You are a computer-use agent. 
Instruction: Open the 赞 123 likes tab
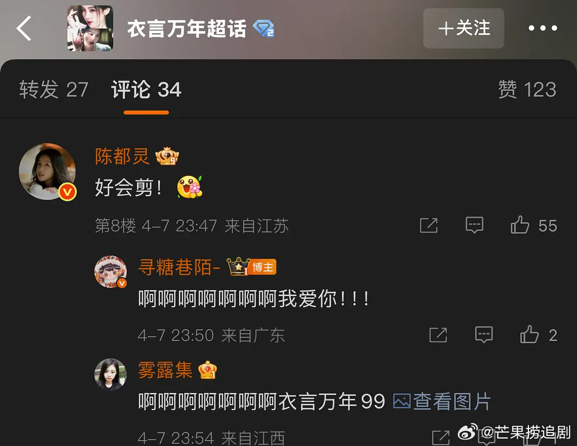point(527,89)
